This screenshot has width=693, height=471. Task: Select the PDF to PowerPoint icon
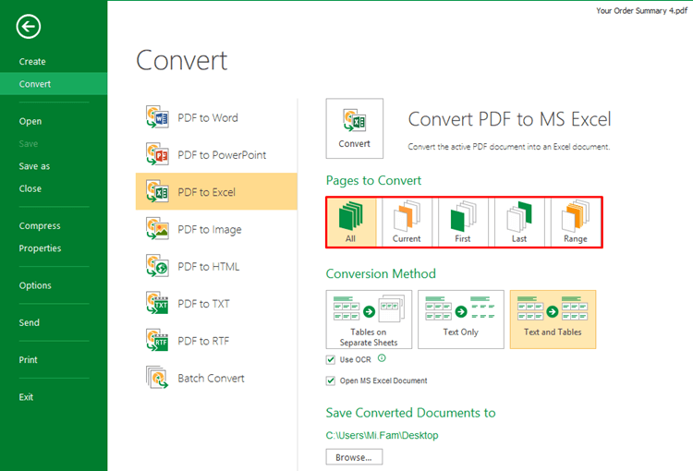pos(157,154)
